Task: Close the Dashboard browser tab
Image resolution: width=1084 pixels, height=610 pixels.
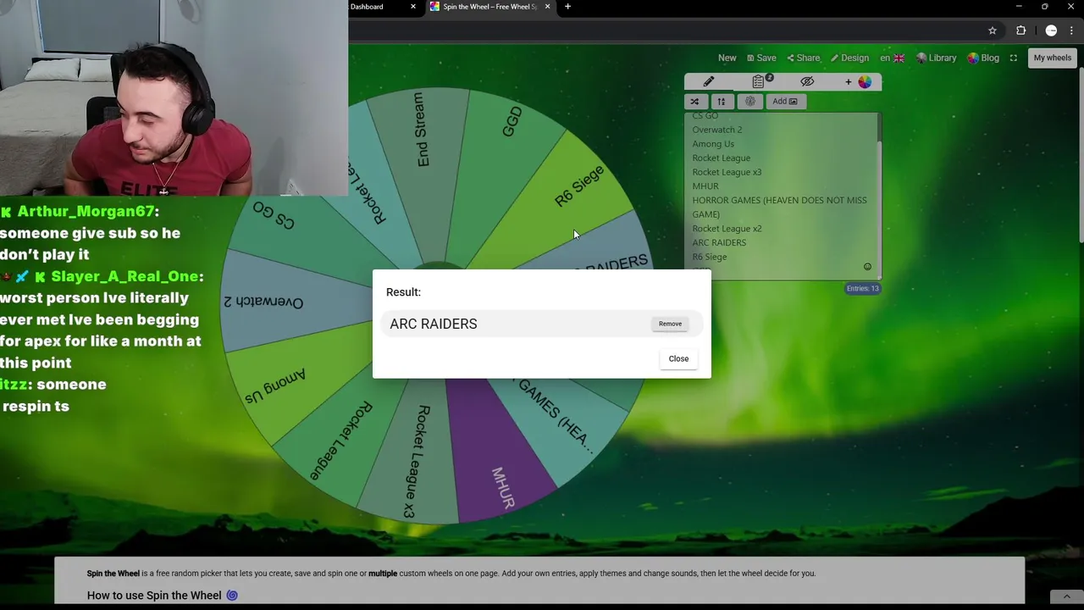Action: [413, 7]
